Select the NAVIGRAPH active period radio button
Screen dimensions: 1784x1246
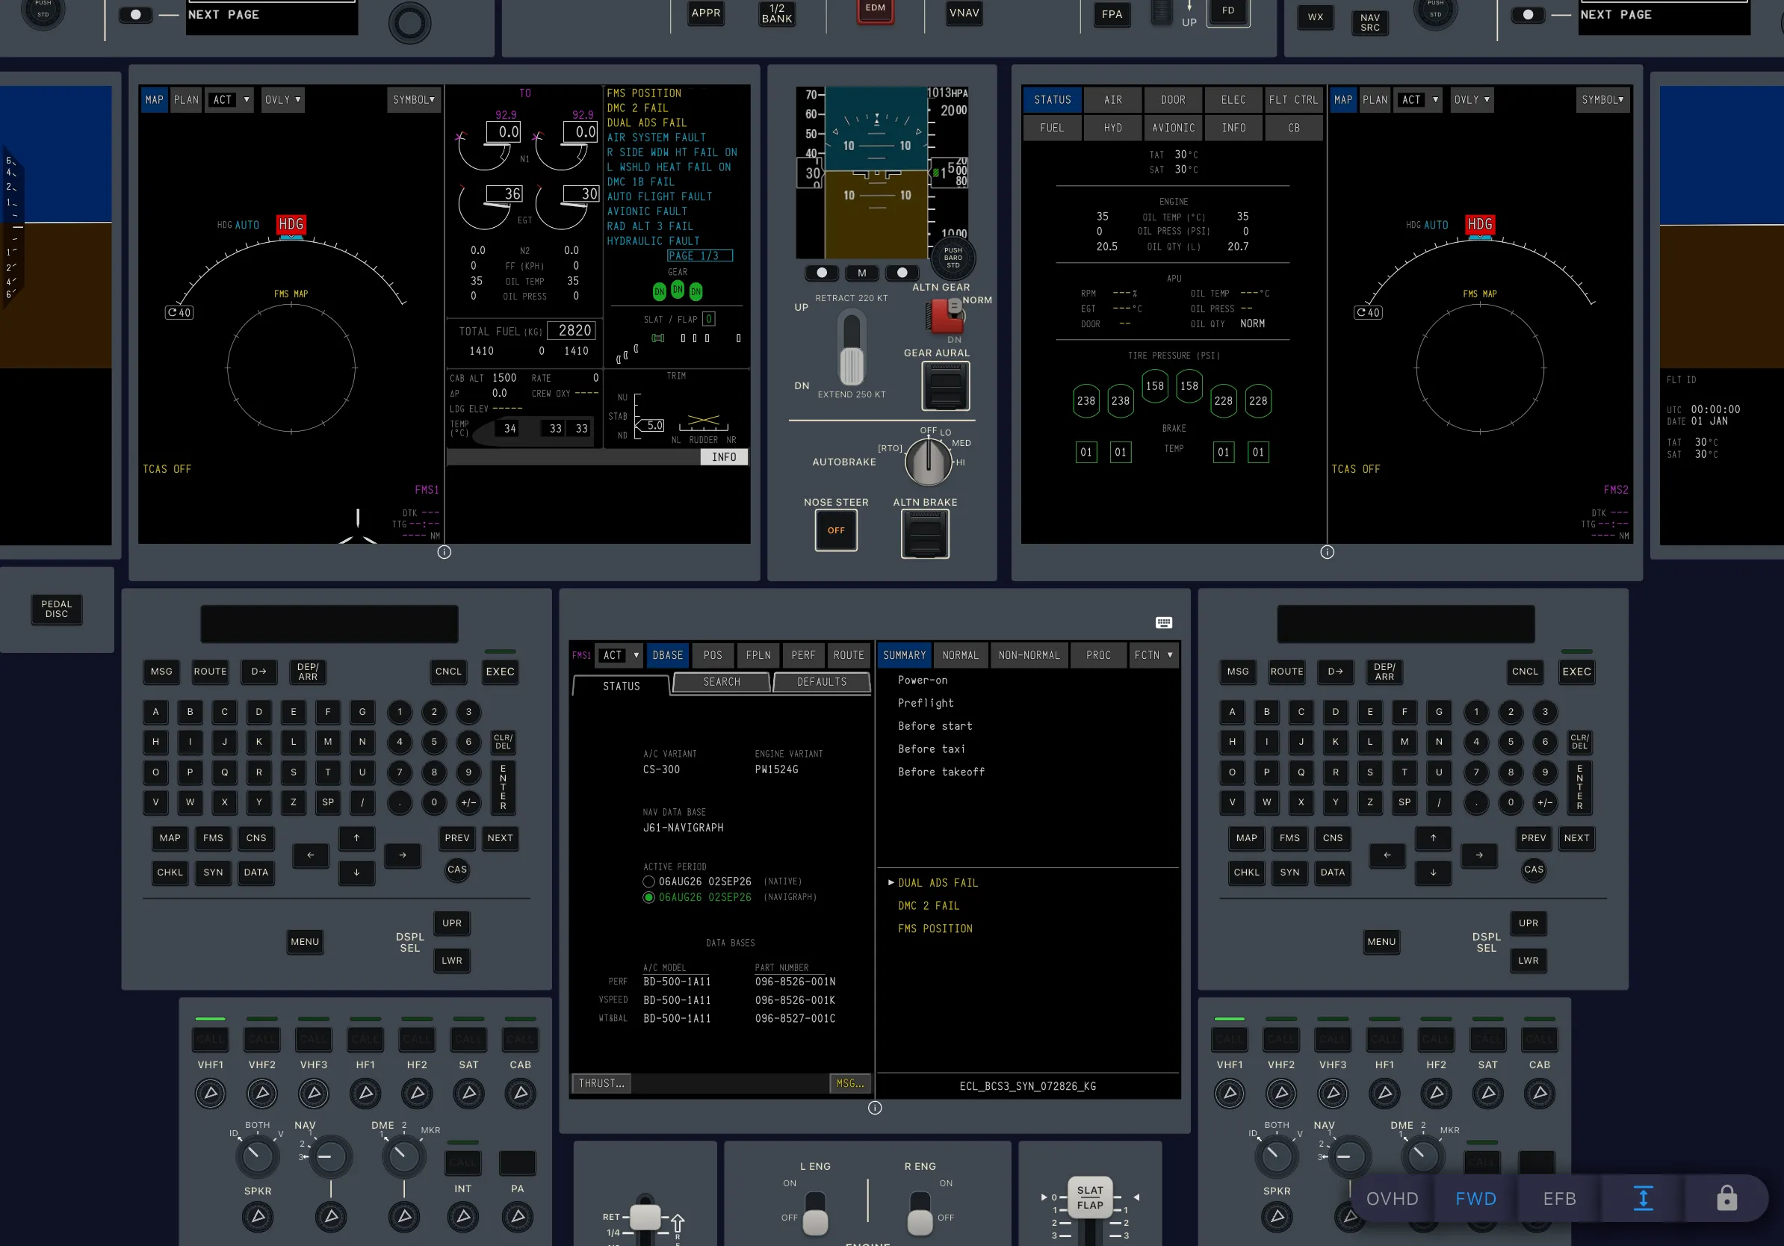(648, 897)
